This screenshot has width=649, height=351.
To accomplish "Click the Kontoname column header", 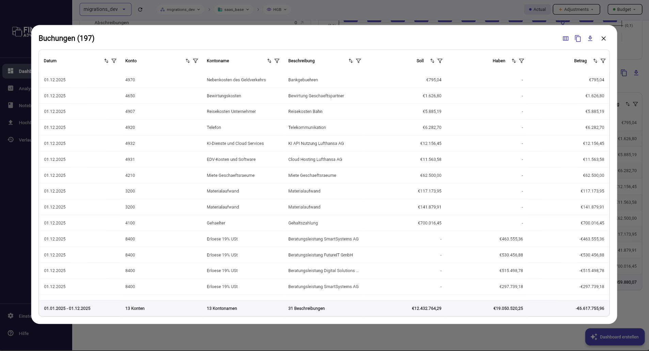I will pyautogui.click(x=218, y=61).
